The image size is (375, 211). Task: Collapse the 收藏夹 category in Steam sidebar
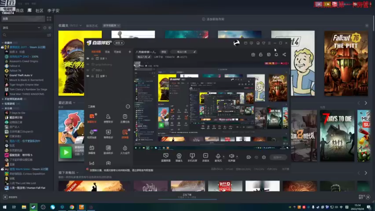(x=3, y=43)
